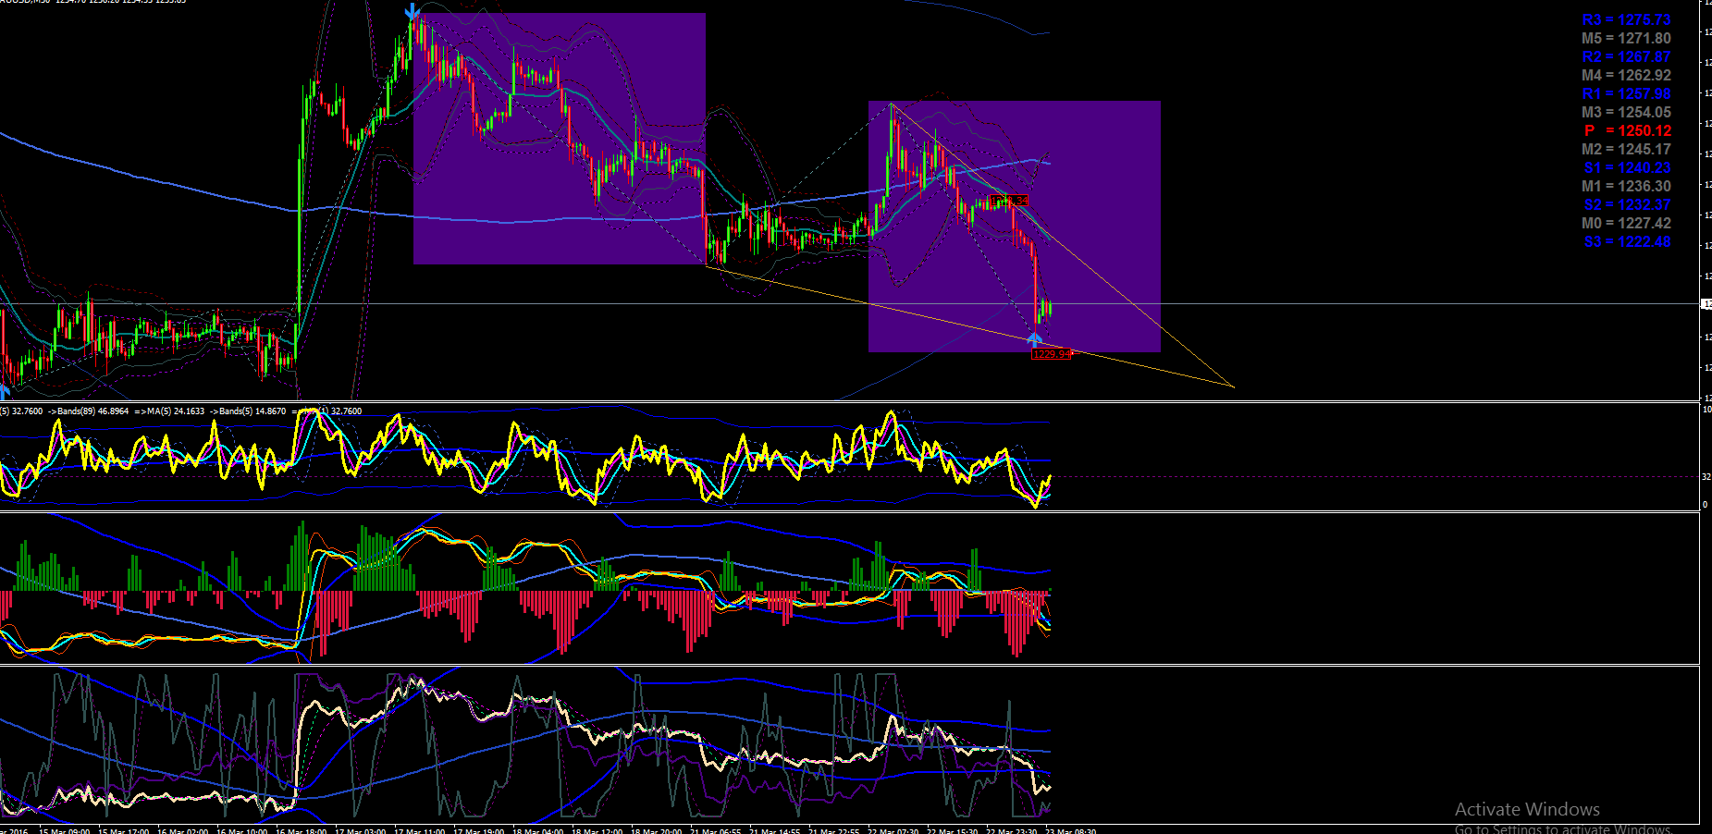Select the M2 = 1245.17 label
Viewport: 1712px width, 834px height.
[1626, 150]
